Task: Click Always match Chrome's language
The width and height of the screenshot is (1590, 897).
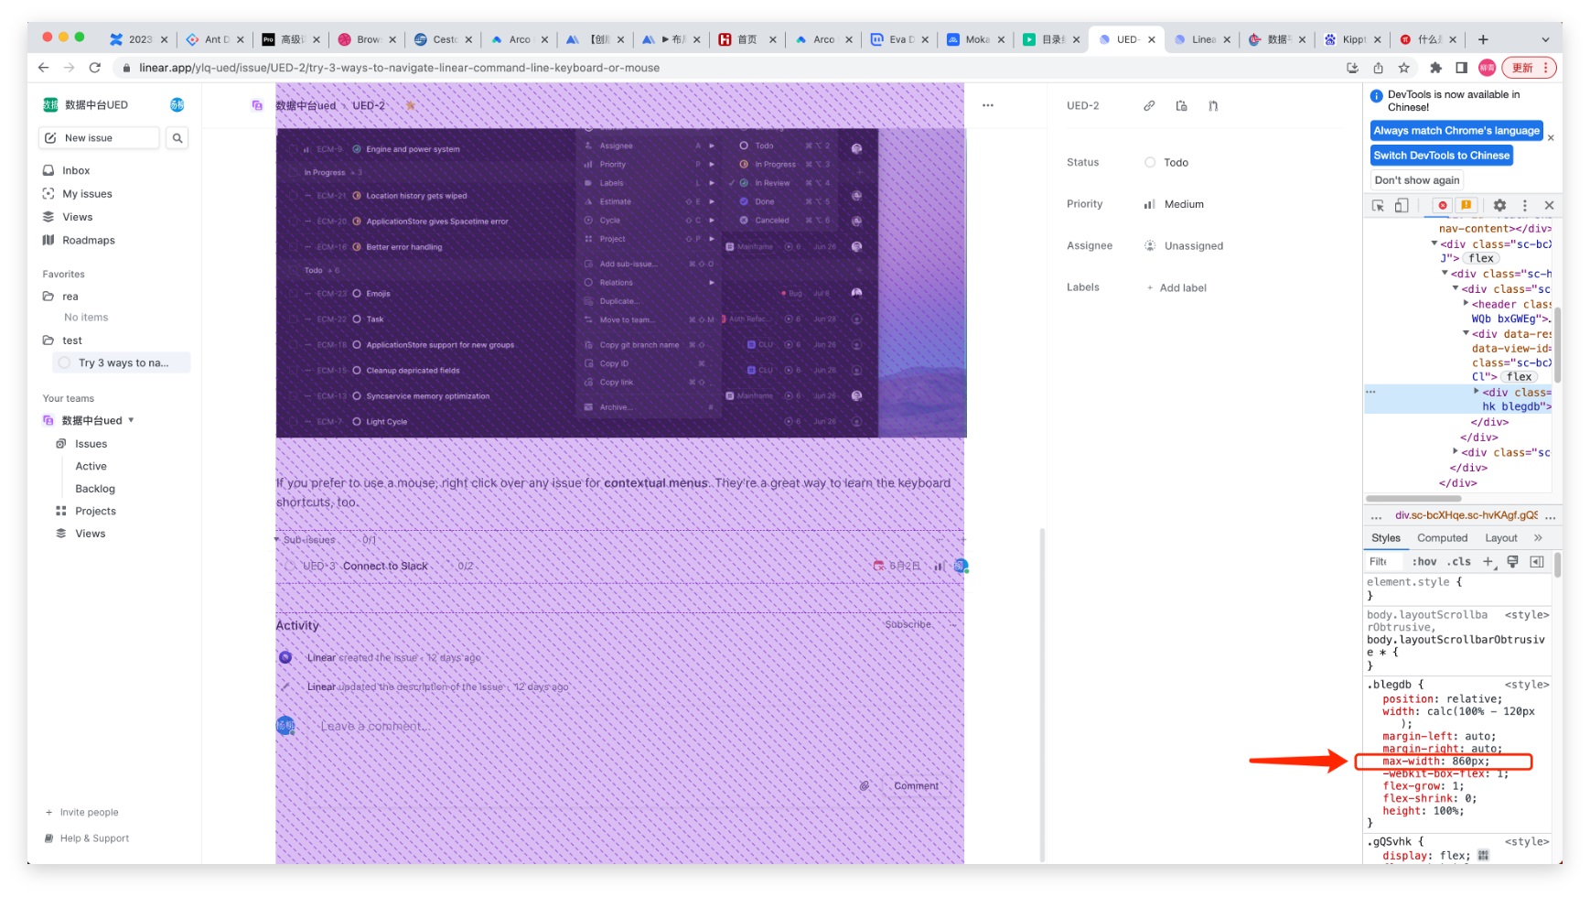Action: 1456,131
